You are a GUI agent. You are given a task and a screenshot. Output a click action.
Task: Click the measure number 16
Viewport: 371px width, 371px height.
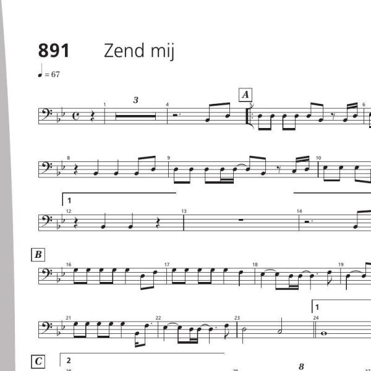click(69, 265)
